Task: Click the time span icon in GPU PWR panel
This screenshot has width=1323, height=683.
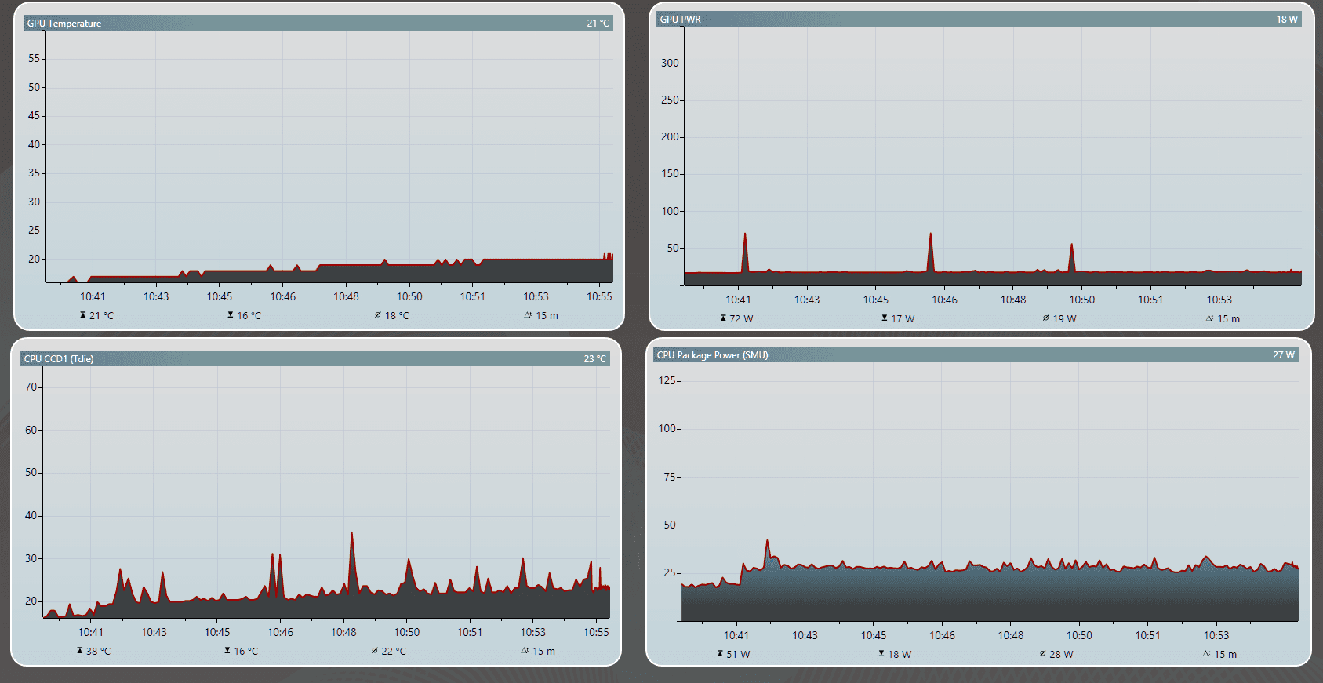Action: [x=1209, y=318]
